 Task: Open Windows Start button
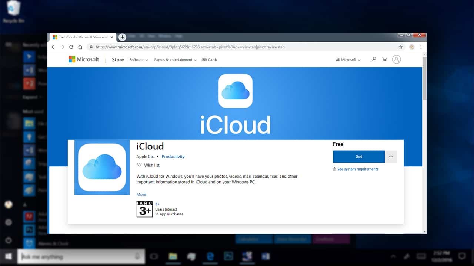coord(8,256)
